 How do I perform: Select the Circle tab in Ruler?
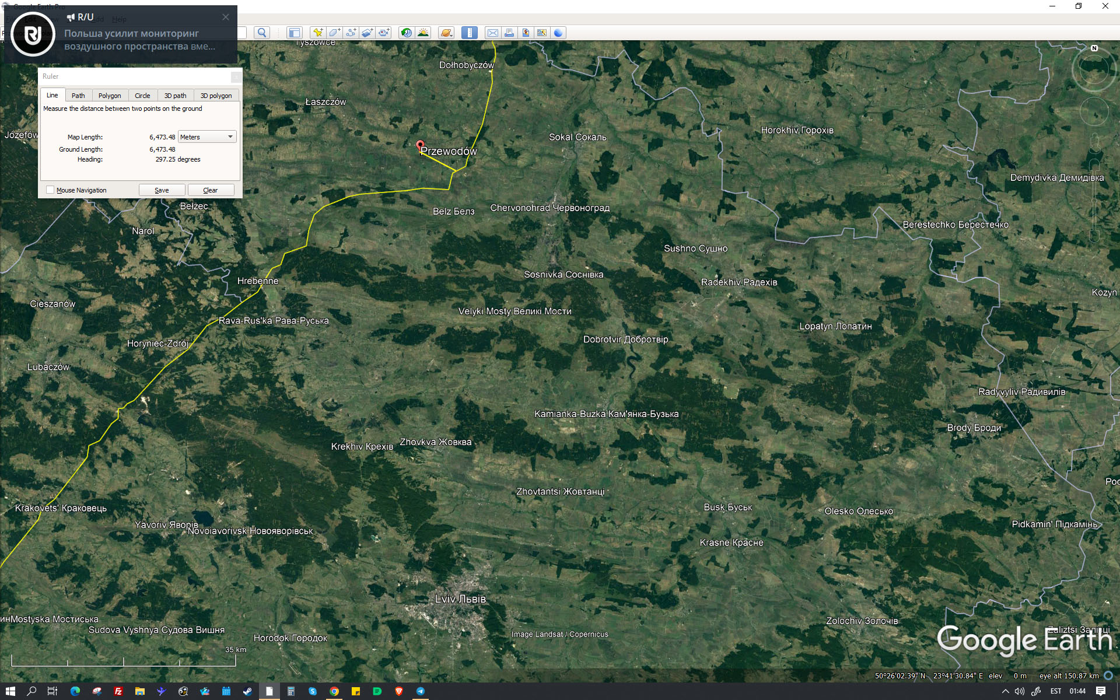click(142, 96)
